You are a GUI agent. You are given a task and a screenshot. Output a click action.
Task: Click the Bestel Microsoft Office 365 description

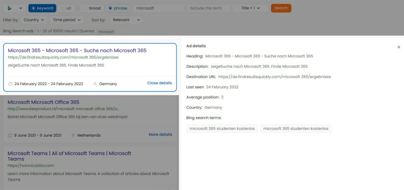coord(68,117)
